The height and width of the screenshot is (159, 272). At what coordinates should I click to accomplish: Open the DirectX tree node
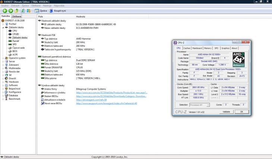click(12, 78)
